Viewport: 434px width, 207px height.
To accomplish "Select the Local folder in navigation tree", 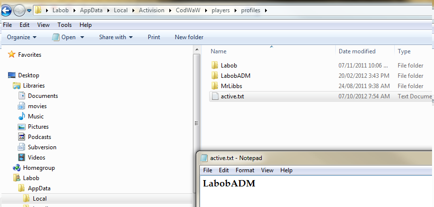I will click(40, 199).
